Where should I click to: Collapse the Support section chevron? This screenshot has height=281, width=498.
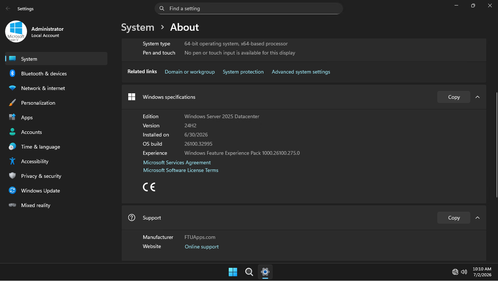[x=478, y=218]
